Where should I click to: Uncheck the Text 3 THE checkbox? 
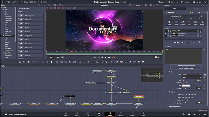pyautogui.click(x=166, y=31)
